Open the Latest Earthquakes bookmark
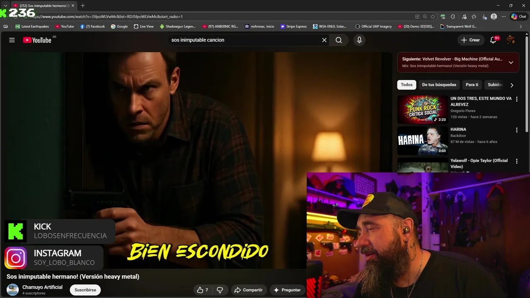Image resolution: width=530 pixels, height=298 pixels. tap(32, 26)
